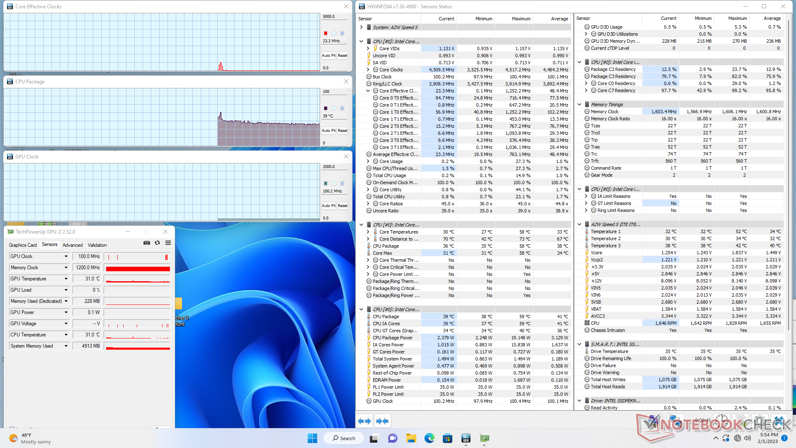Open the GPU Clock sensor dropdown in GPU-Z
Screen dimensions: 796x448
coord(66,256)
